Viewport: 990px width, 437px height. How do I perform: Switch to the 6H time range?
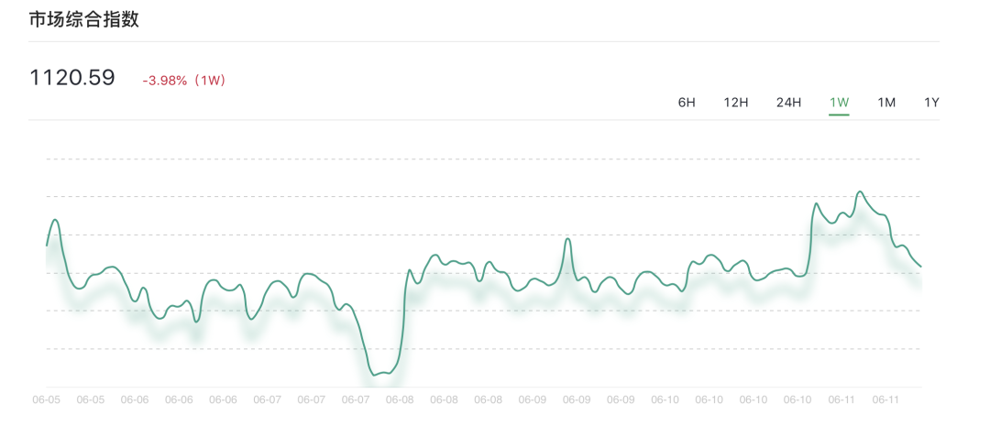pyautogui.click(x=687, y=103)
